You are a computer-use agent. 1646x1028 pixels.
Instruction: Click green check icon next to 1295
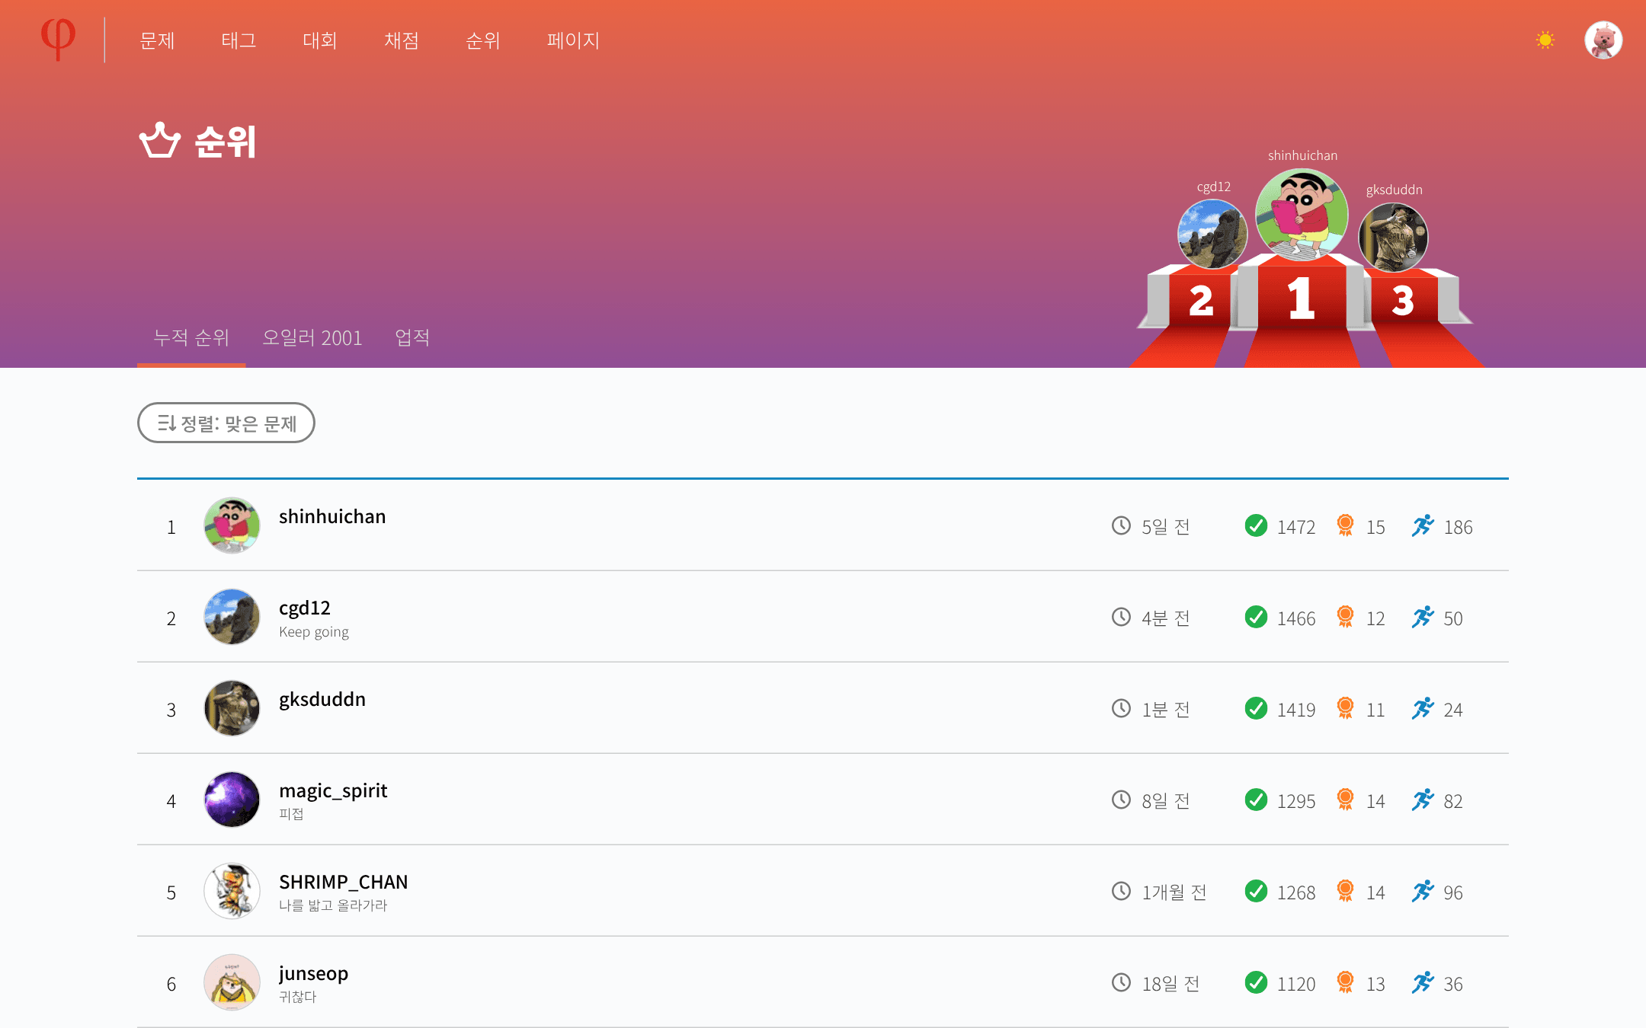pyautogui.click(x=1256, y=800)
